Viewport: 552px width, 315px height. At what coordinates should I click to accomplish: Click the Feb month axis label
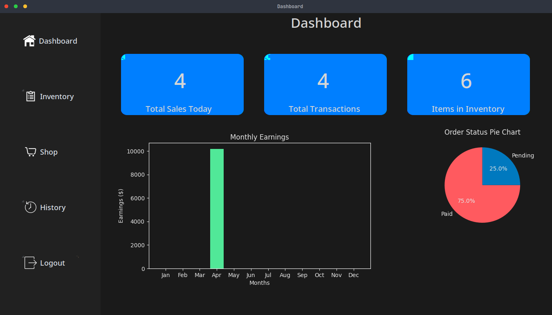pyautogui.click(x=183, y=275)
